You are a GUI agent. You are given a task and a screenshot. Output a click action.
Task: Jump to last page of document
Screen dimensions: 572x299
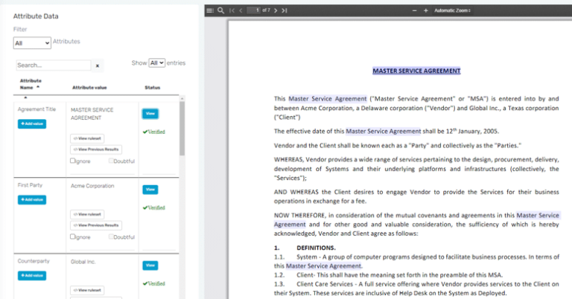tap(285, 10)
